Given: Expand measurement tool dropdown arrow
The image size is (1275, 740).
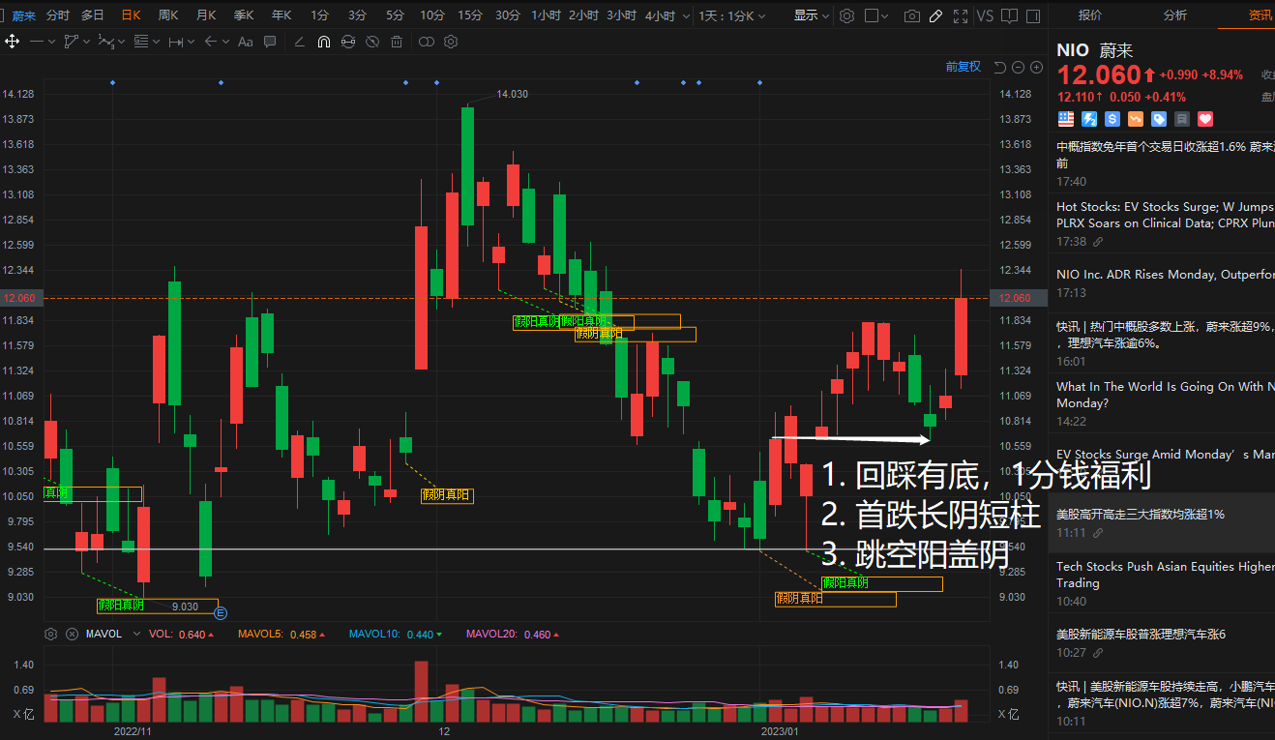Looking at the screenshot, I should coord(191,42).
